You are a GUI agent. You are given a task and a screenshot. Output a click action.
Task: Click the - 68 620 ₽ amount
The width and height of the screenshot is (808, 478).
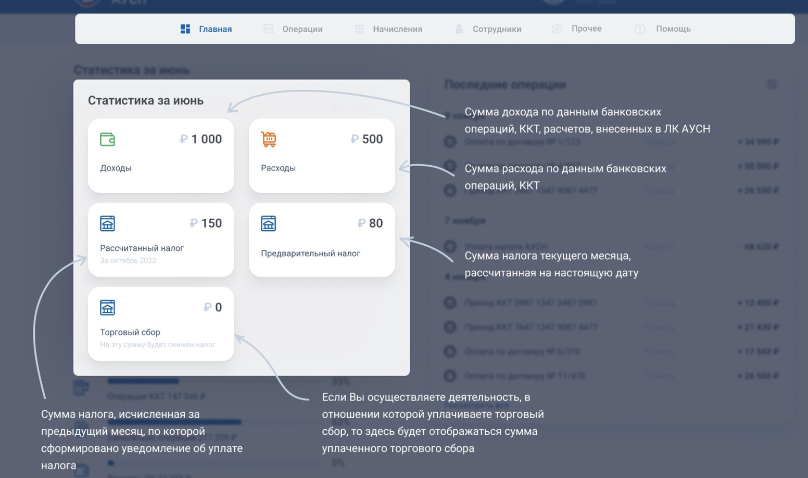pos(758,247)
